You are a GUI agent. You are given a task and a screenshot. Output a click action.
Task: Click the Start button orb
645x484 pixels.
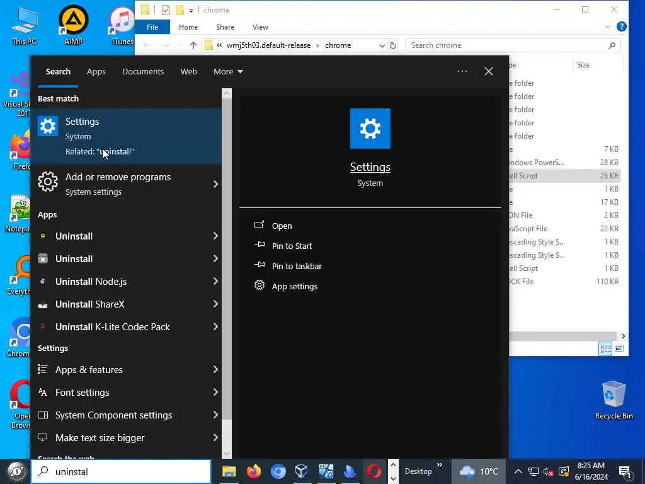[16, 471]
